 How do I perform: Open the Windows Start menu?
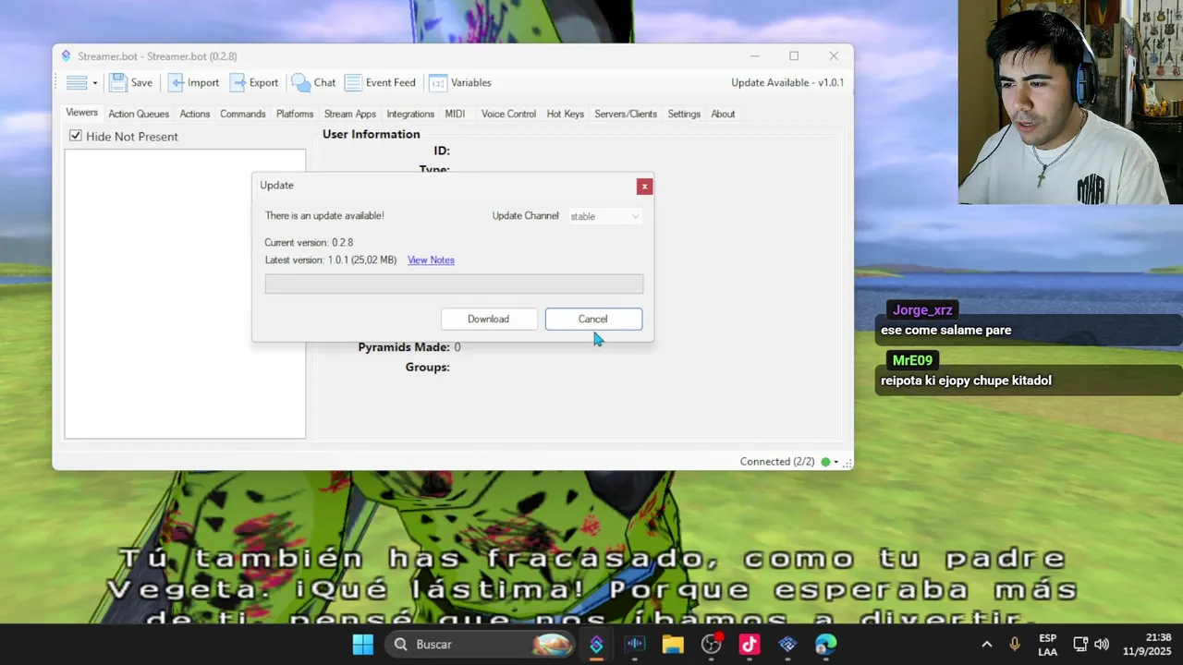point(363,645)
